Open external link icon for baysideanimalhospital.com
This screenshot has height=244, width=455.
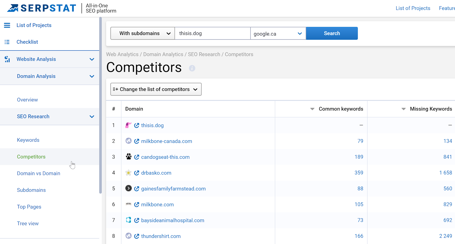[x=136, y=220]
